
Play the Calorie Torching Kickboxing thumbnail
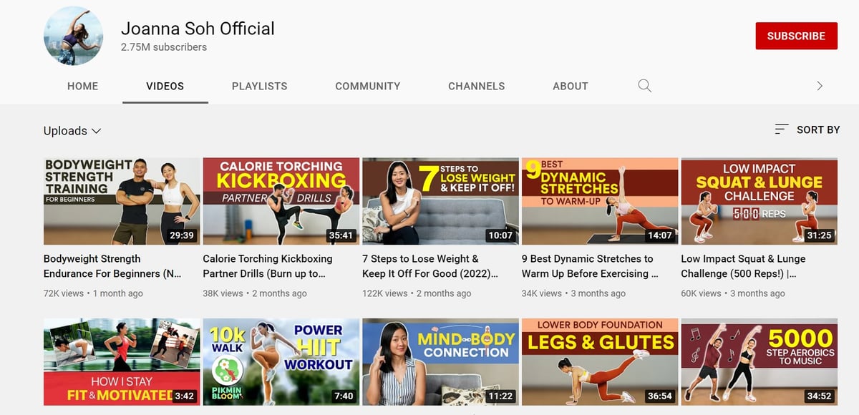pyautogui.click(x=281, y=201)
